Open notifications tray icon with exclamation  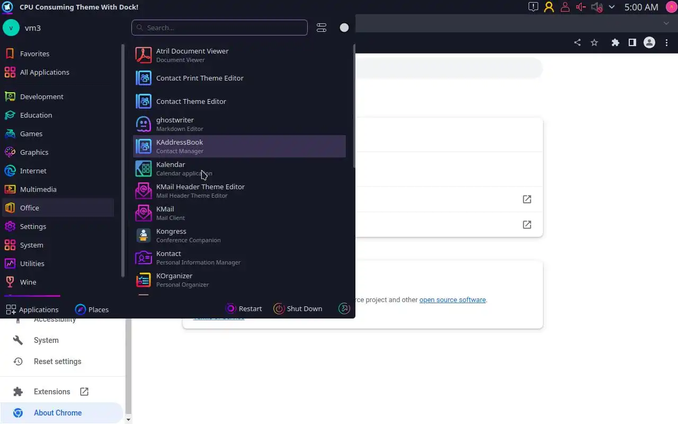[x=533, y=7]
